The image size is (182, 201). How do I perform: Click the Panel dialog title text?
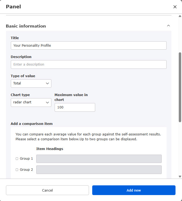pos(14,7)
